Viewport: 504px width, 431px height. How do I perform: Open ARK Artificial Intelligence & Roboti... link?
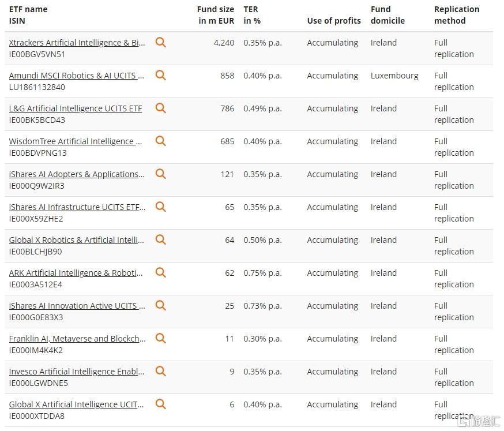click(x=76, y=273)
